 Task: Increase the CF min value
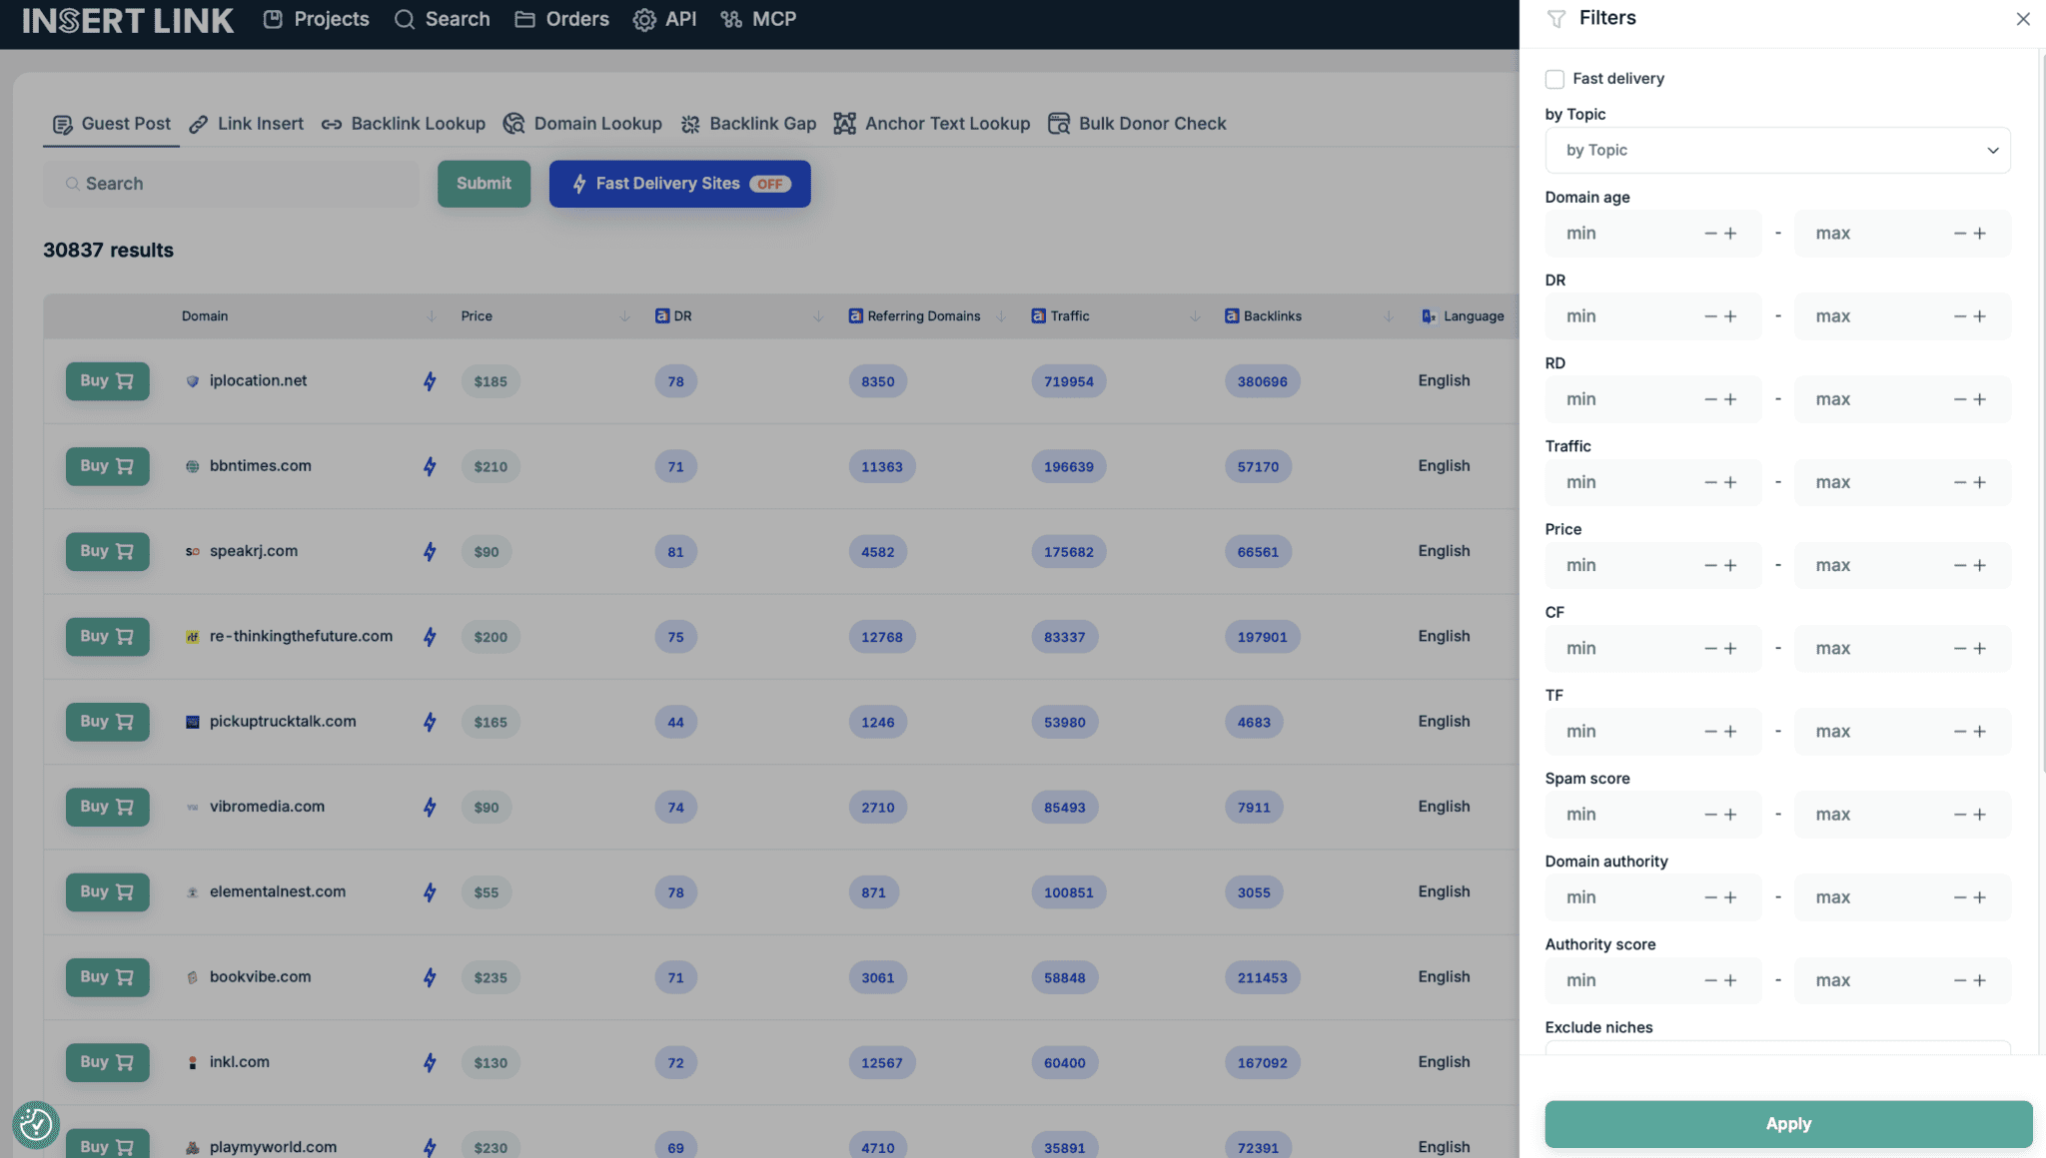click(x=1731, y=648)
